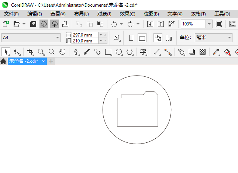Viewport: 238px width, 173px height.
Task: Select the Artistic Media brush tool
Action: click(x=87, y=52)
